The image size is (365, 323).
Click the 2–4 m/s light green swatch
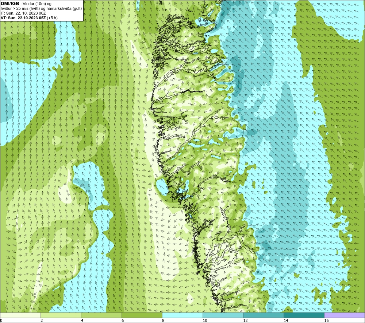(61, 315)
